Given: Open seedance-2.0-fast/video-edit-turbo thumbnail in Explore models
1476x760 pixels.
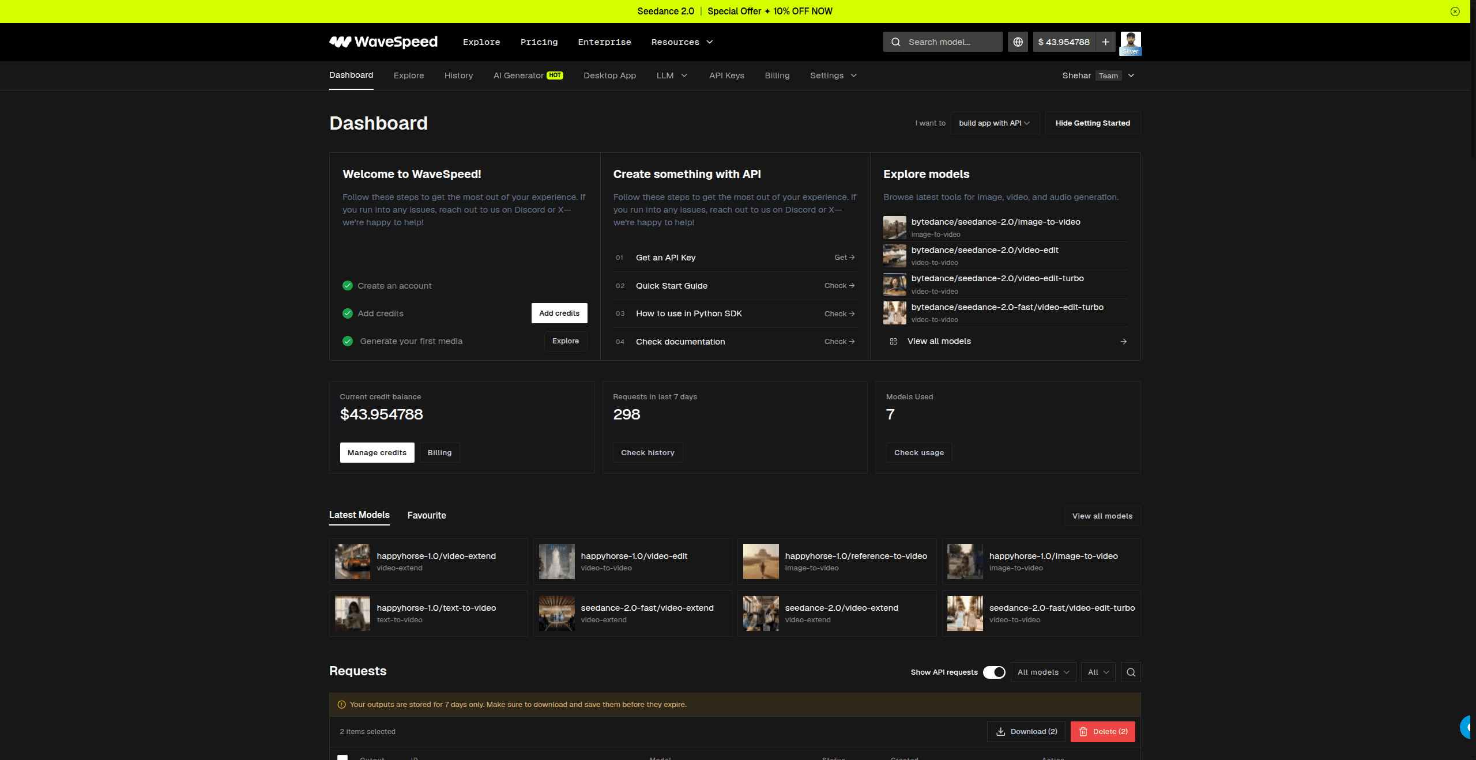Looking at the screenshot, I should click(x=894, y=313).
